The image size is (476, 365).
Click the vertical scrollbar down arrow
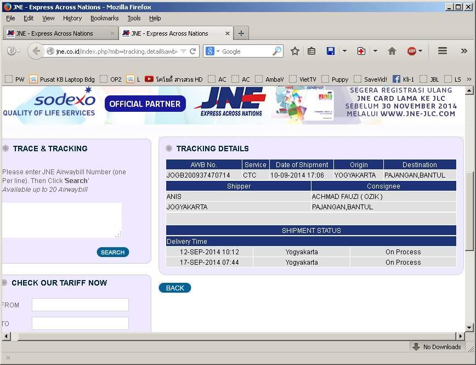point(469,327)
